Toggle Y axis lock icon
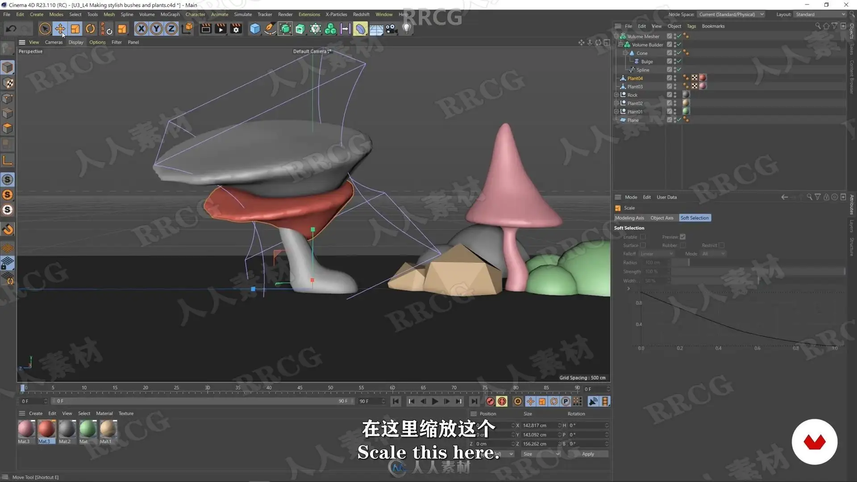 click(156, 29)
